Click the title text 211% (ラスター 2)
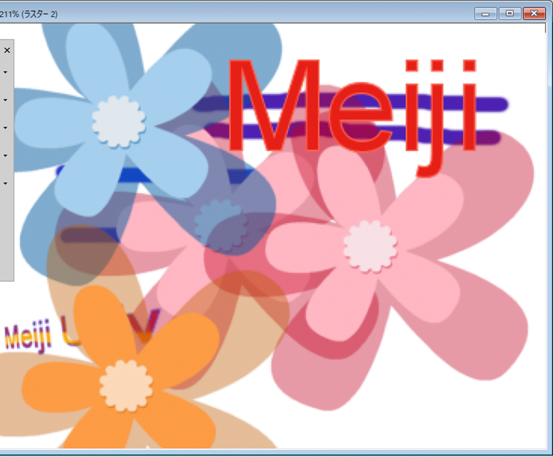Viewport: 553px width, 457px height. [29, 14]
